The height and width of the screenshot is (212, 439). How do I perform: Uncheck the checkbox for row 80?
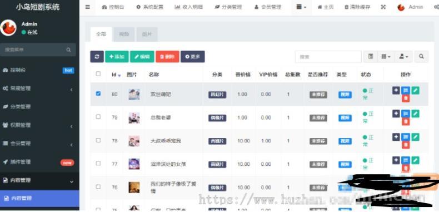[98, 93]
